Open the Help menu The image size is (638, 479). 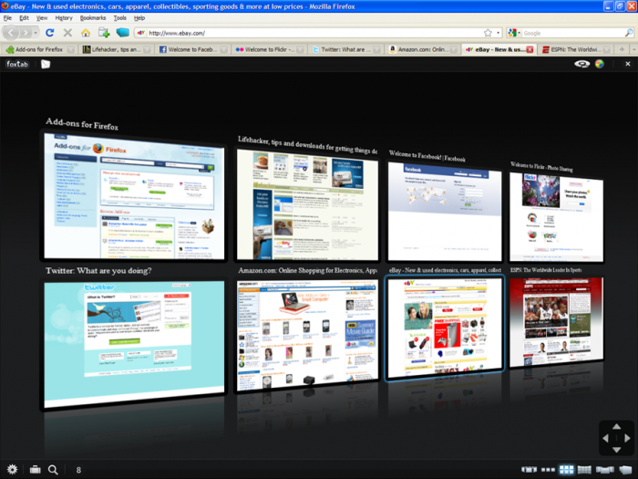(139, 18)
